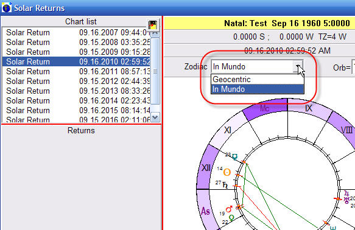Click the Mars glyph in chart
The image size is (355, 230).
(x=229, y=209)
